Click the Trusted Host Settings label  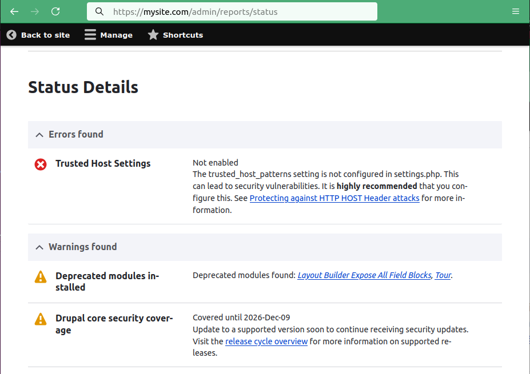click(x=103, y=163)
